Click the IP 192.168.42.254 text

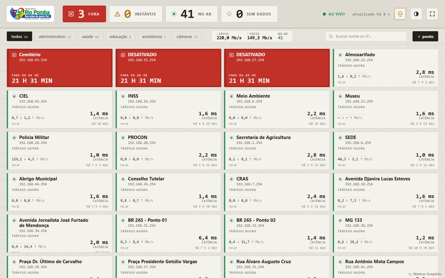click(33, 101)
